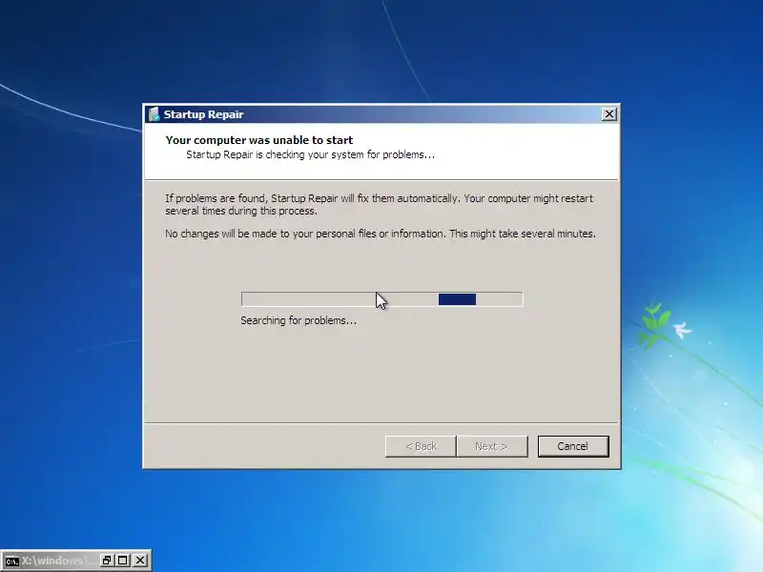The width and height of the screenshot is (763, 572).
Task: Click the 'If problems are found' paragraph
Action: pos(379,204)
